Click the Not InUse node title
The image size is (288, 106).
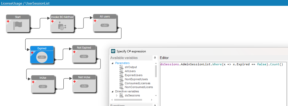(84, 77)
